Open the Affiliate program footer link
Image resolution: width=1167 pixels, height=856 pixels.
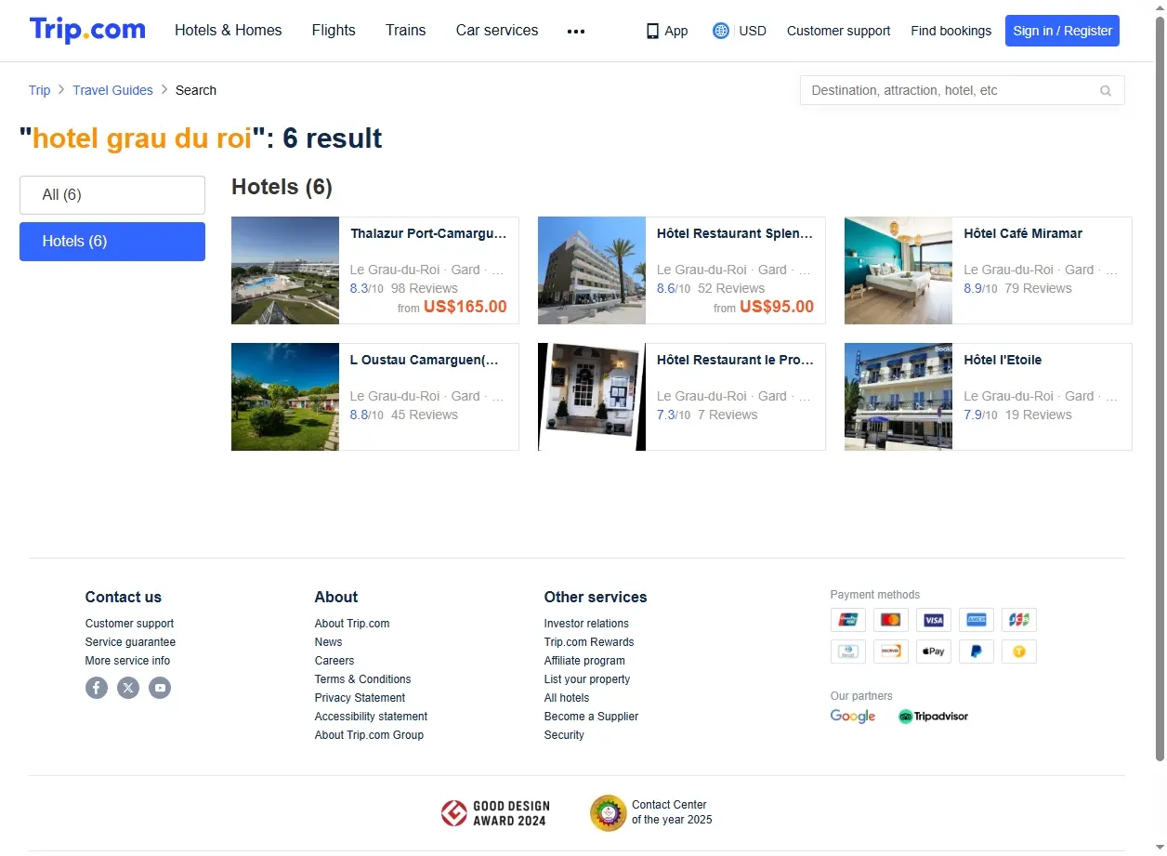(584, 661)
